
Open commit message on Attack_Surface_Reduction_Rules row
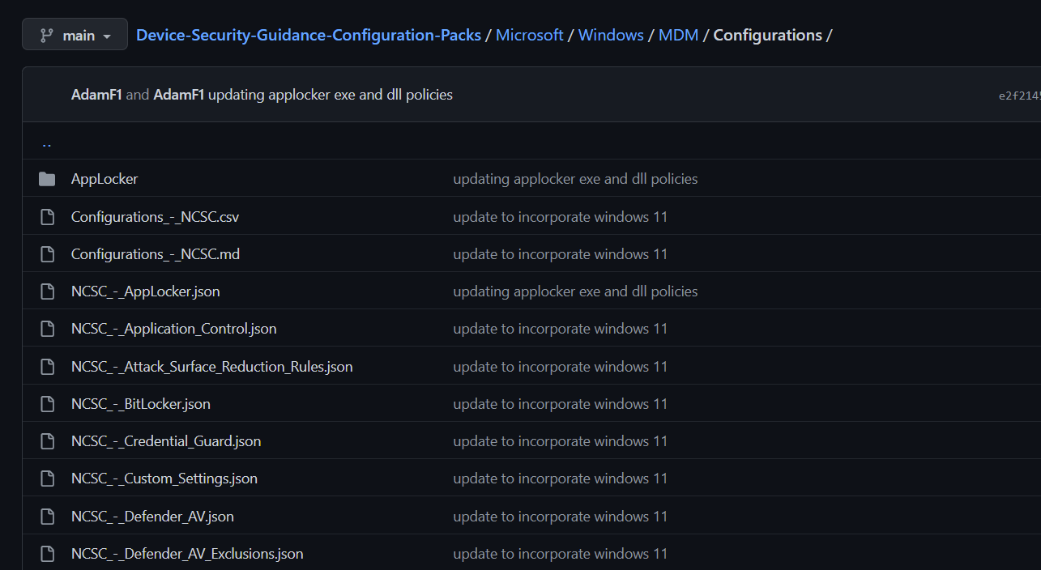click(561, 367)
